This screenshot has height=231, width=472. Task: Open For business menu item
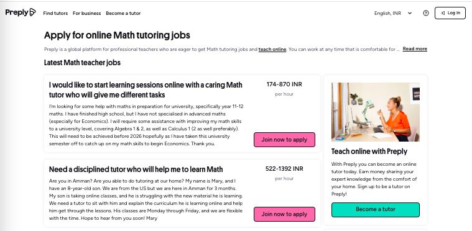coord(86,13)
